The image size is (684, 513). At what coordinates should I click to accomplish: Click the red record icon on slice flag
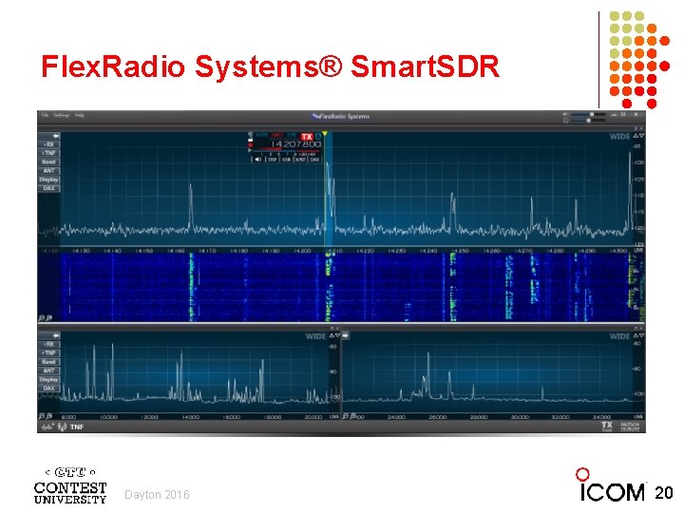point(251,144)
